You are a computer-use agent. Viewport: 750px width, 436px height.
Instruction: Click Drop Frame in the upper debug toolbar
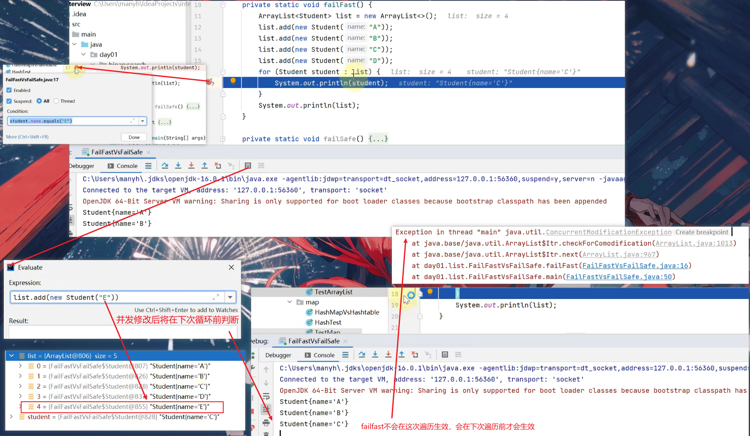click(218, 166)
